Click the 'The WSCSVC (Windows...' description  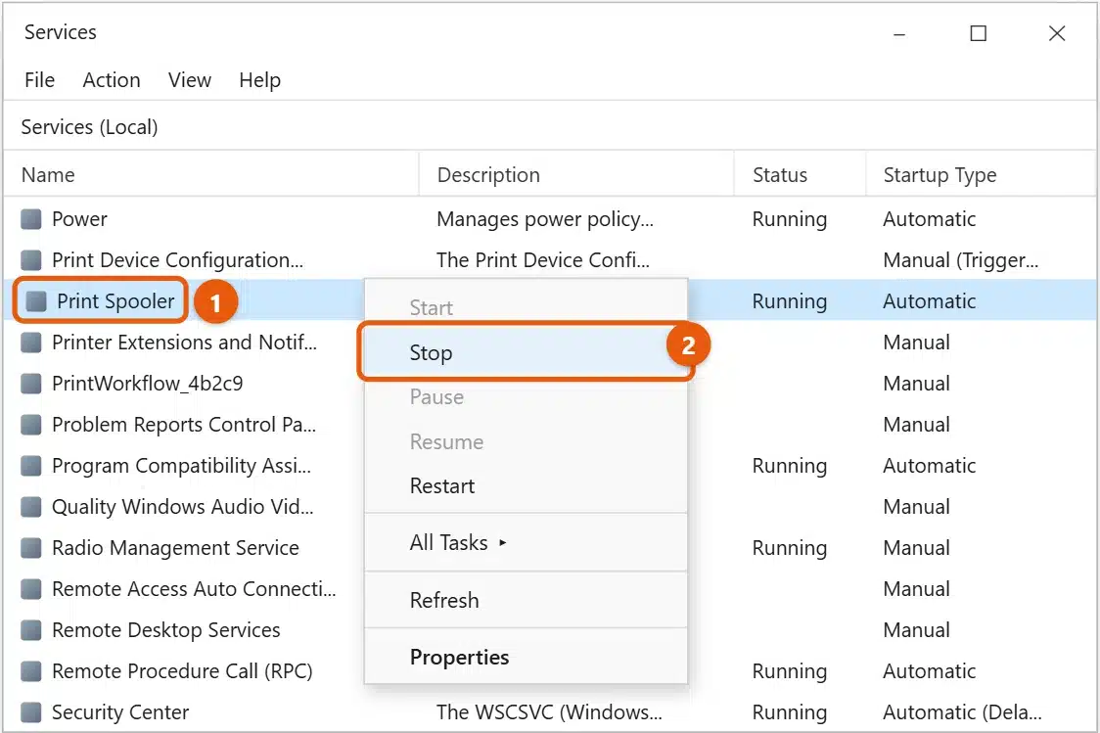coord(549,711)
